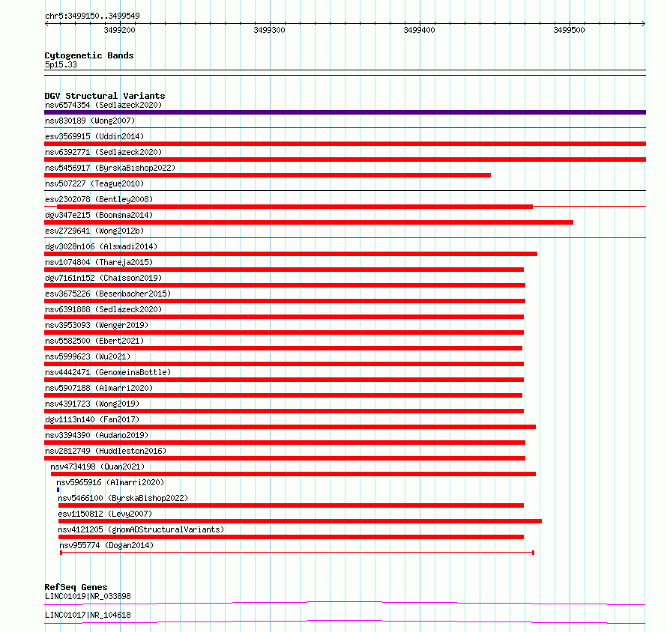Click the Cytogenetic Bands track title

(89, 55)
